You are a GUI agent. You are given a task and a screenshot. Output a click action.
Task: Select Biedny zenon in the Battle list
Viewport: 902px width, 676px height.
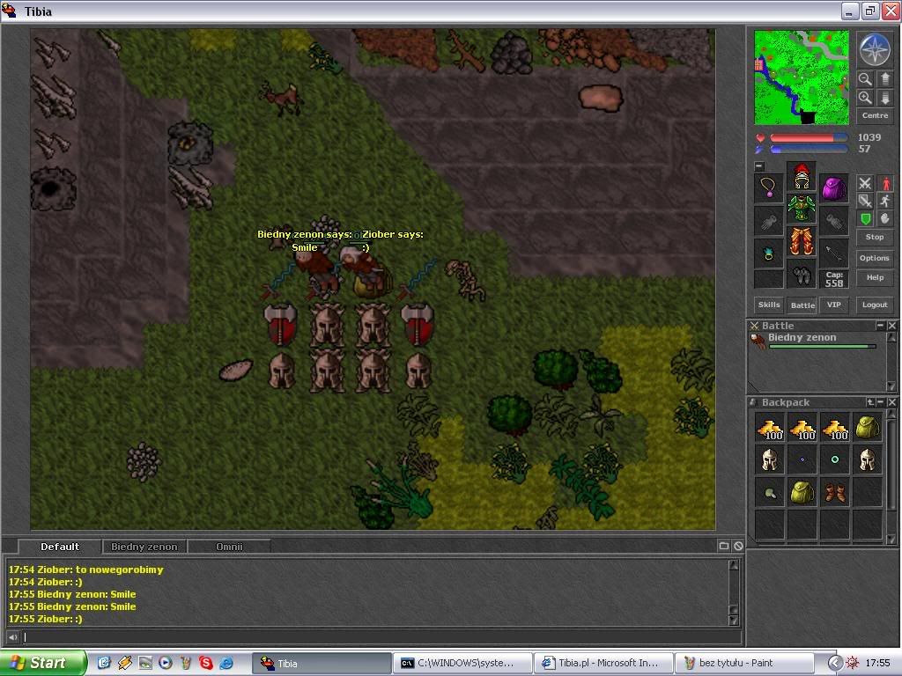[816, 341]
